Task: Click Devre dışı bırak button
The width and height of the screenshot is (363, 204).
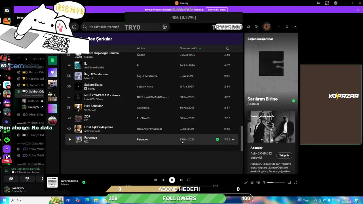Action: (217, 10)
